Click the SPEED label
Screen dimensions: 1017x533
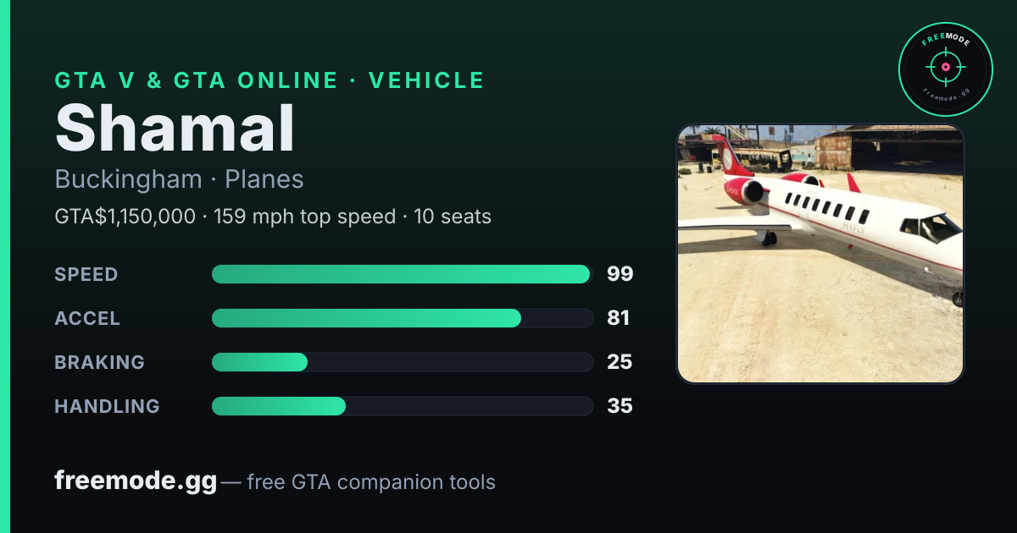86,274
